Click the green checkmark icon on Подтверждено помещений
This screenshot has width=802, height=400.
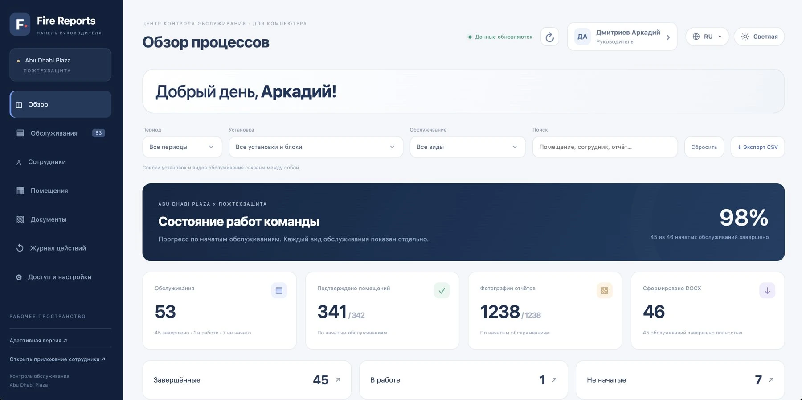click(x=442, y=291)
